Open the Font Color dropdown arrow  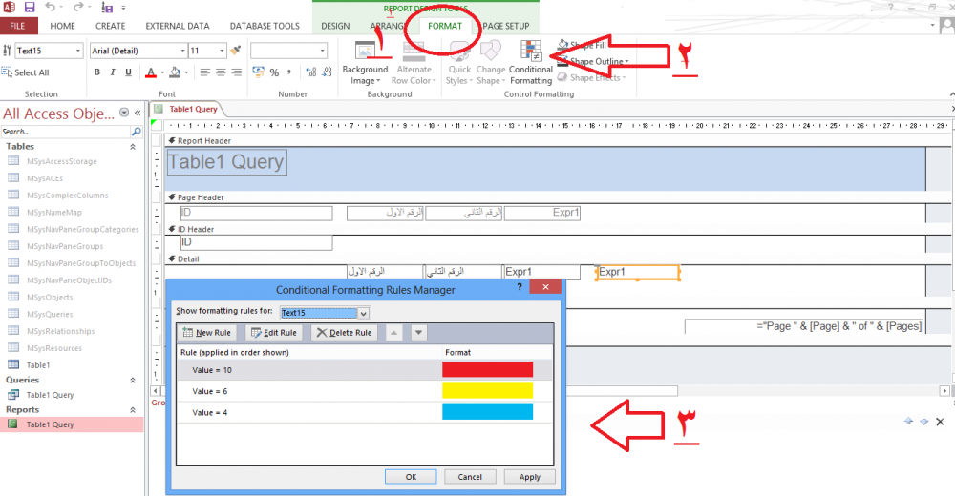point(162,73)
